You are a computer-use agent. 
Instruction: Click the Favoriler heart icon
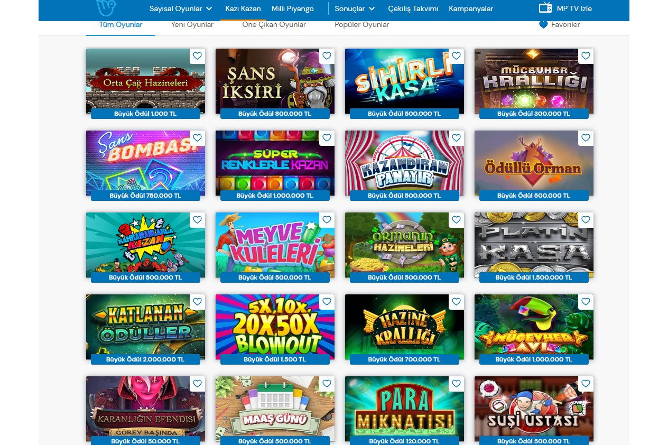[543, 25]
